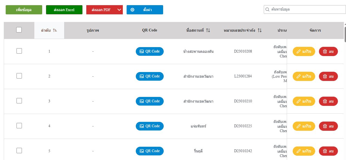Sort ชื่อสถานที่ column with arrows icon

(x=208, y=30)
